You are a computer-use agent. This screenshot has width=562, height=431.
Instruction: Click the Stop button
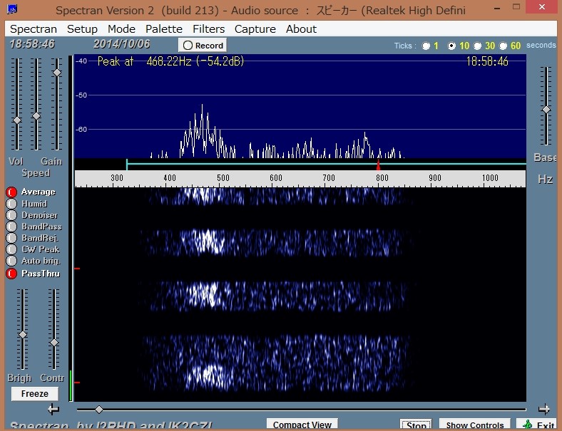[416, 425]
